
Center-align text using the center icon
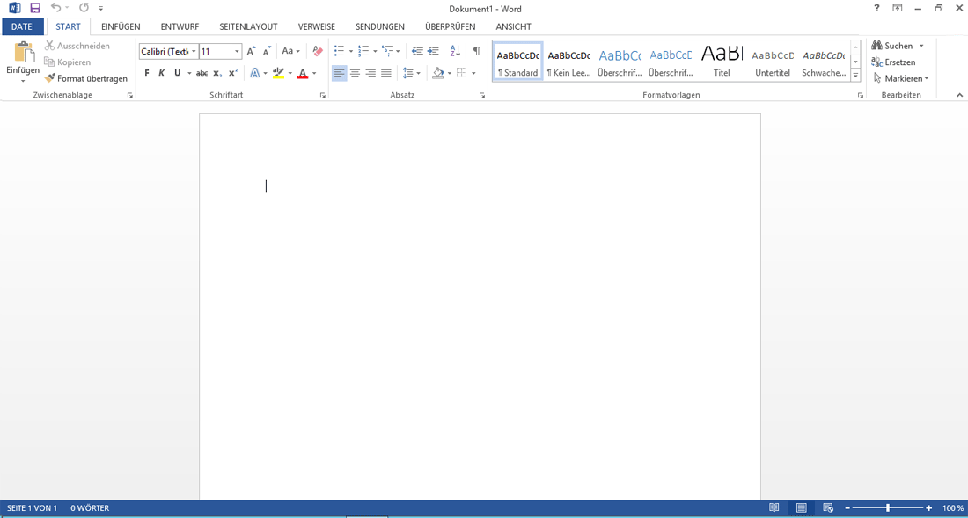point(355,73)
